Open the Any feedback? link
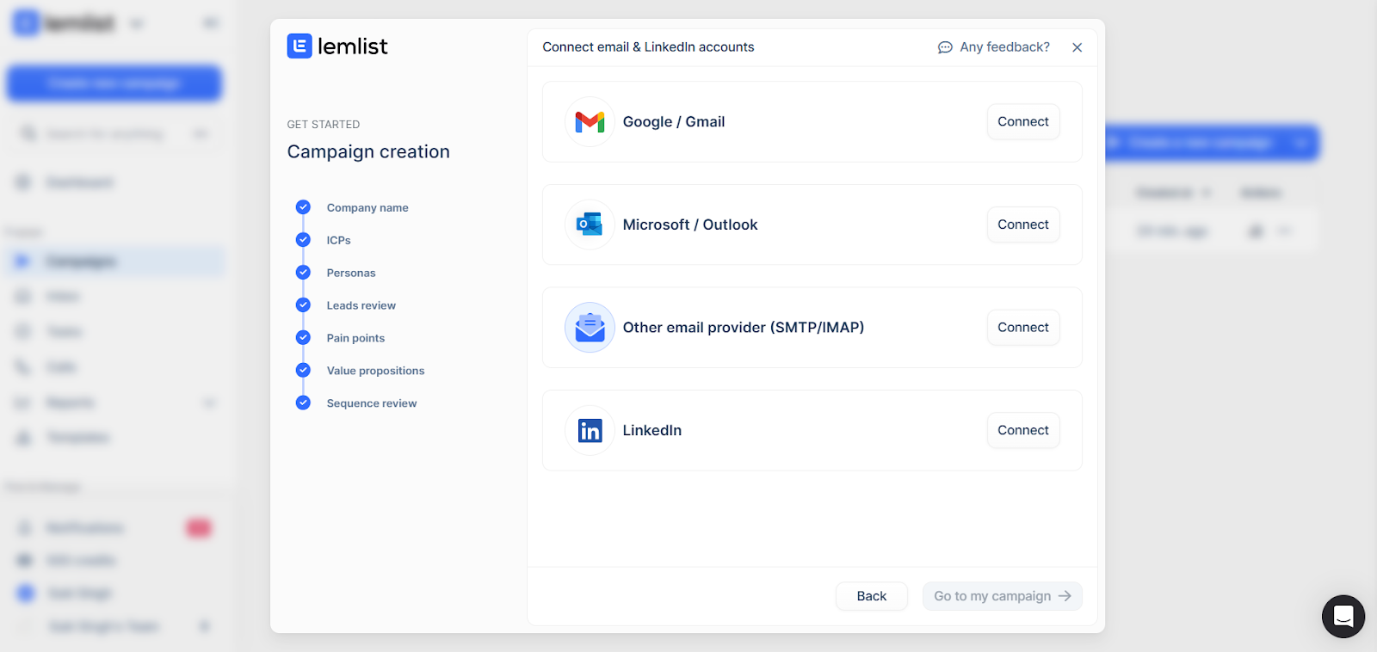 coord(994,47)
